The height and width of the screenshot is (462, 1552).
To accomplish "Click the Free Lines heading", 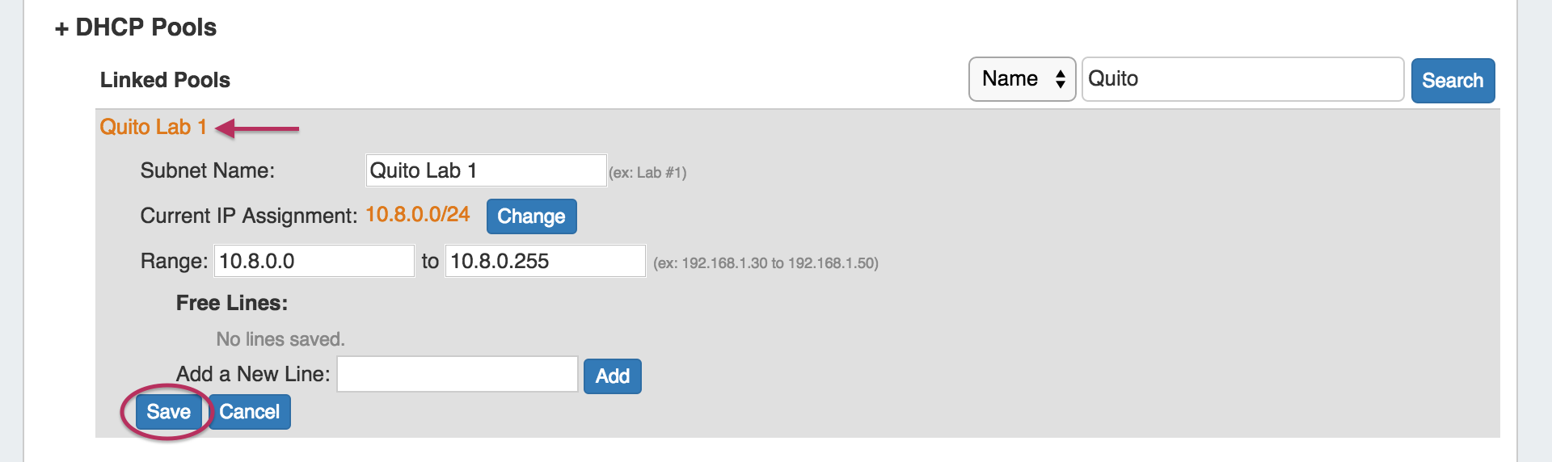I will coord(232,303).
